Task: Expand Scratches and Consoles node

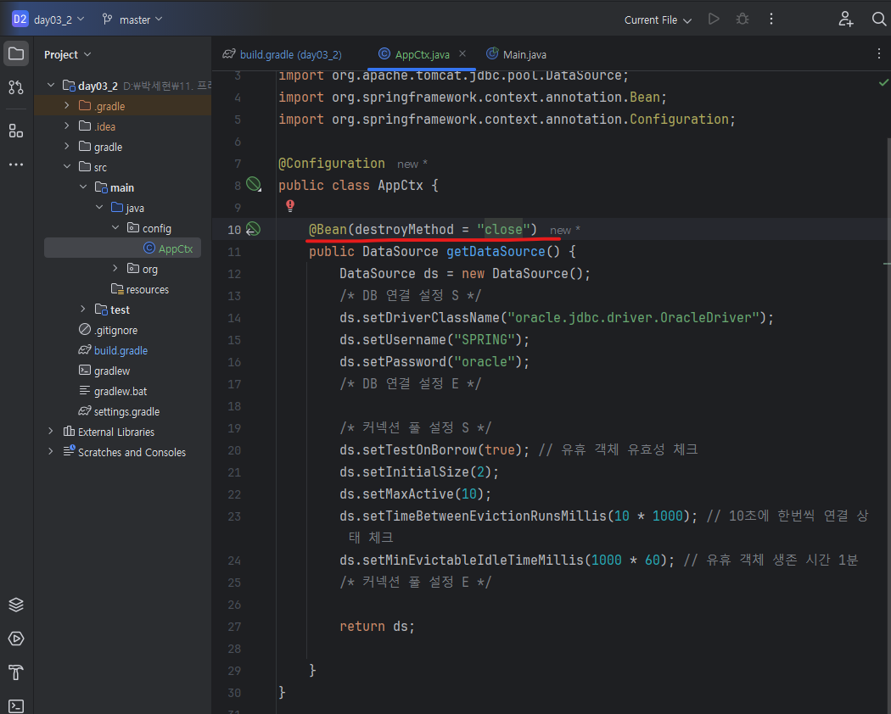Action: tap(51, 452)
